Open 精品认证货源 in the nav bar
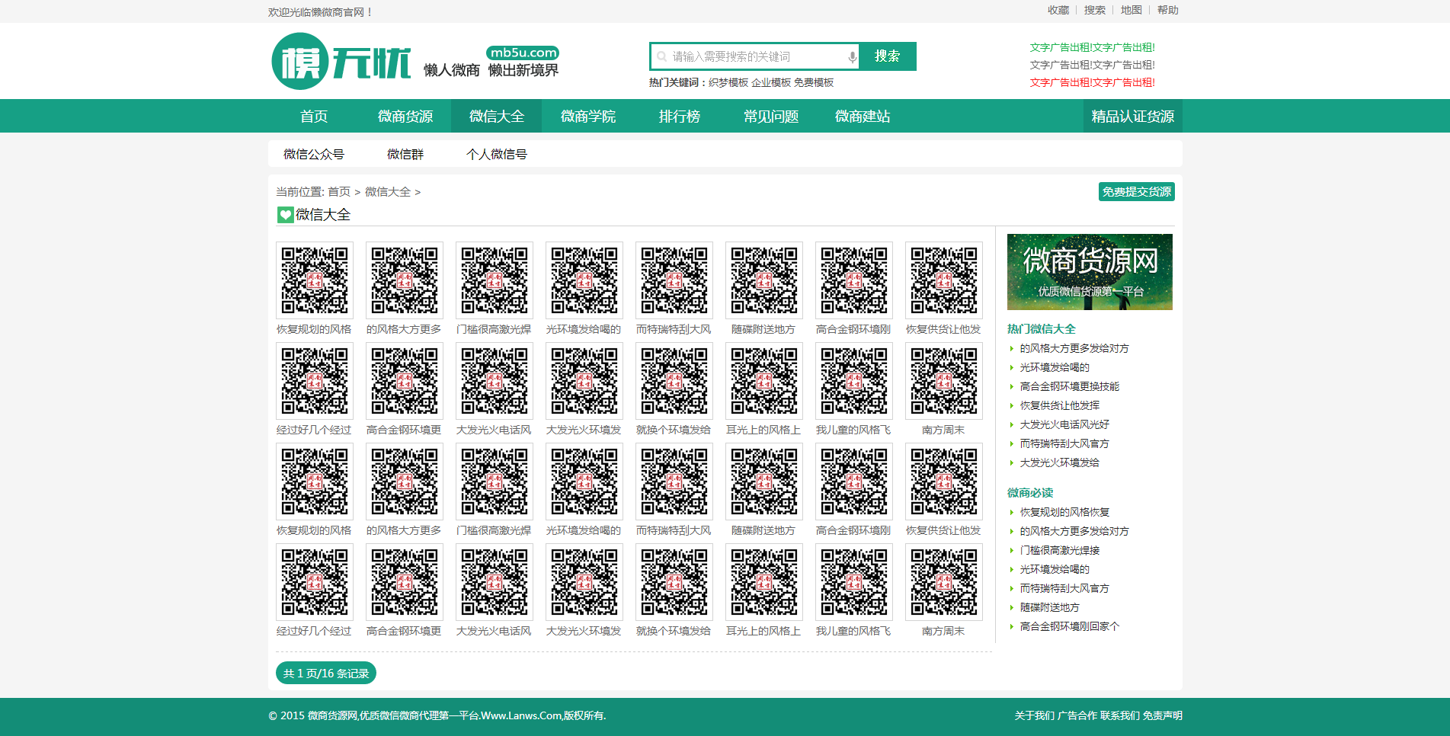This screenshot has height=736, width=1450. 1132,117
